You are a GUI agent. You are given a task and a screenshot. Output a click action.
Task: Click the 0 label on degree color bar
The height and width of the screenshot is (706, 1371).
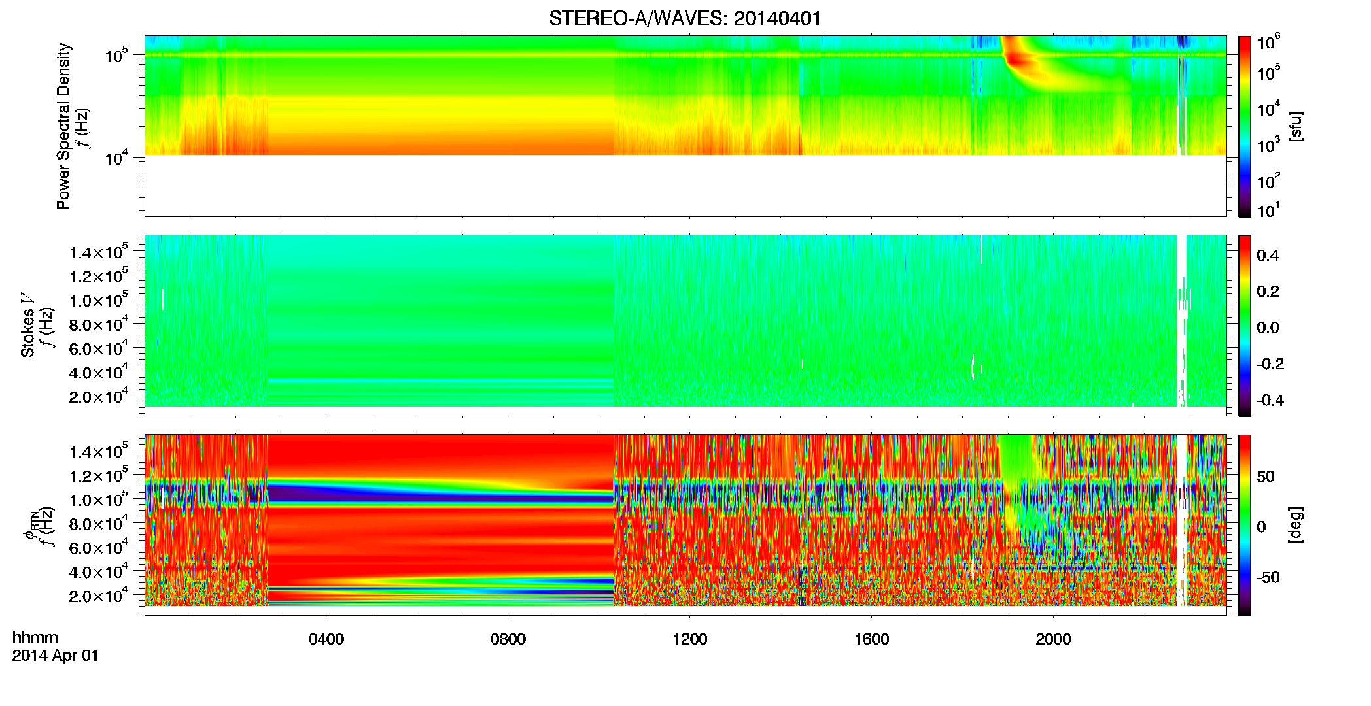[x=1261, y=527]
